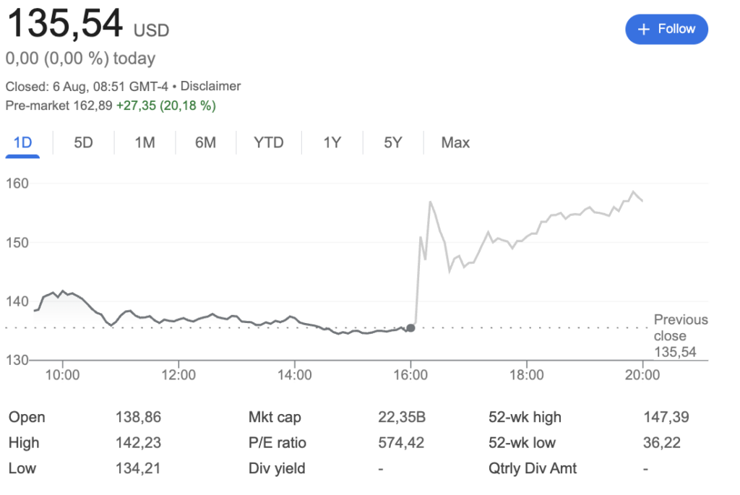
Task: Click the blue Follow button
Action: (666, 30)
